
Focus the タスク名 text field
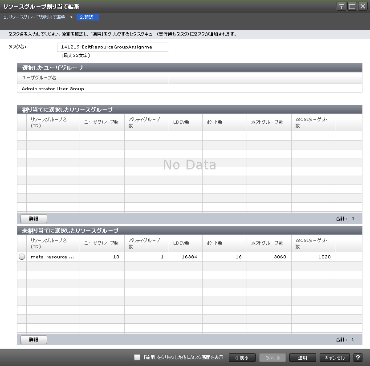[x=113, y=47]
